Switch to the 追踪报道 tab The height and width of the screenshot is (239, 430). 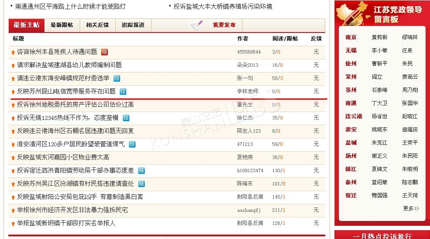133,25
